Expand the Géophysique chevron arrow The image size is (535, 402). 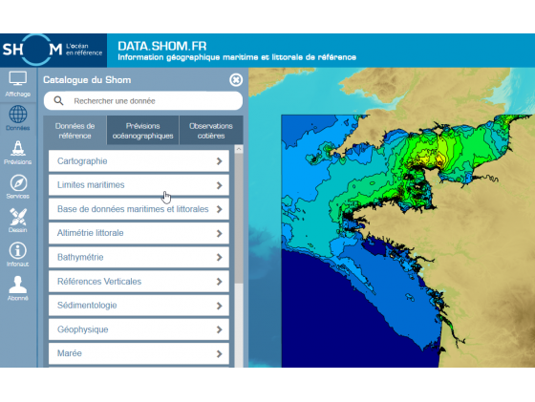click(220, 329)
